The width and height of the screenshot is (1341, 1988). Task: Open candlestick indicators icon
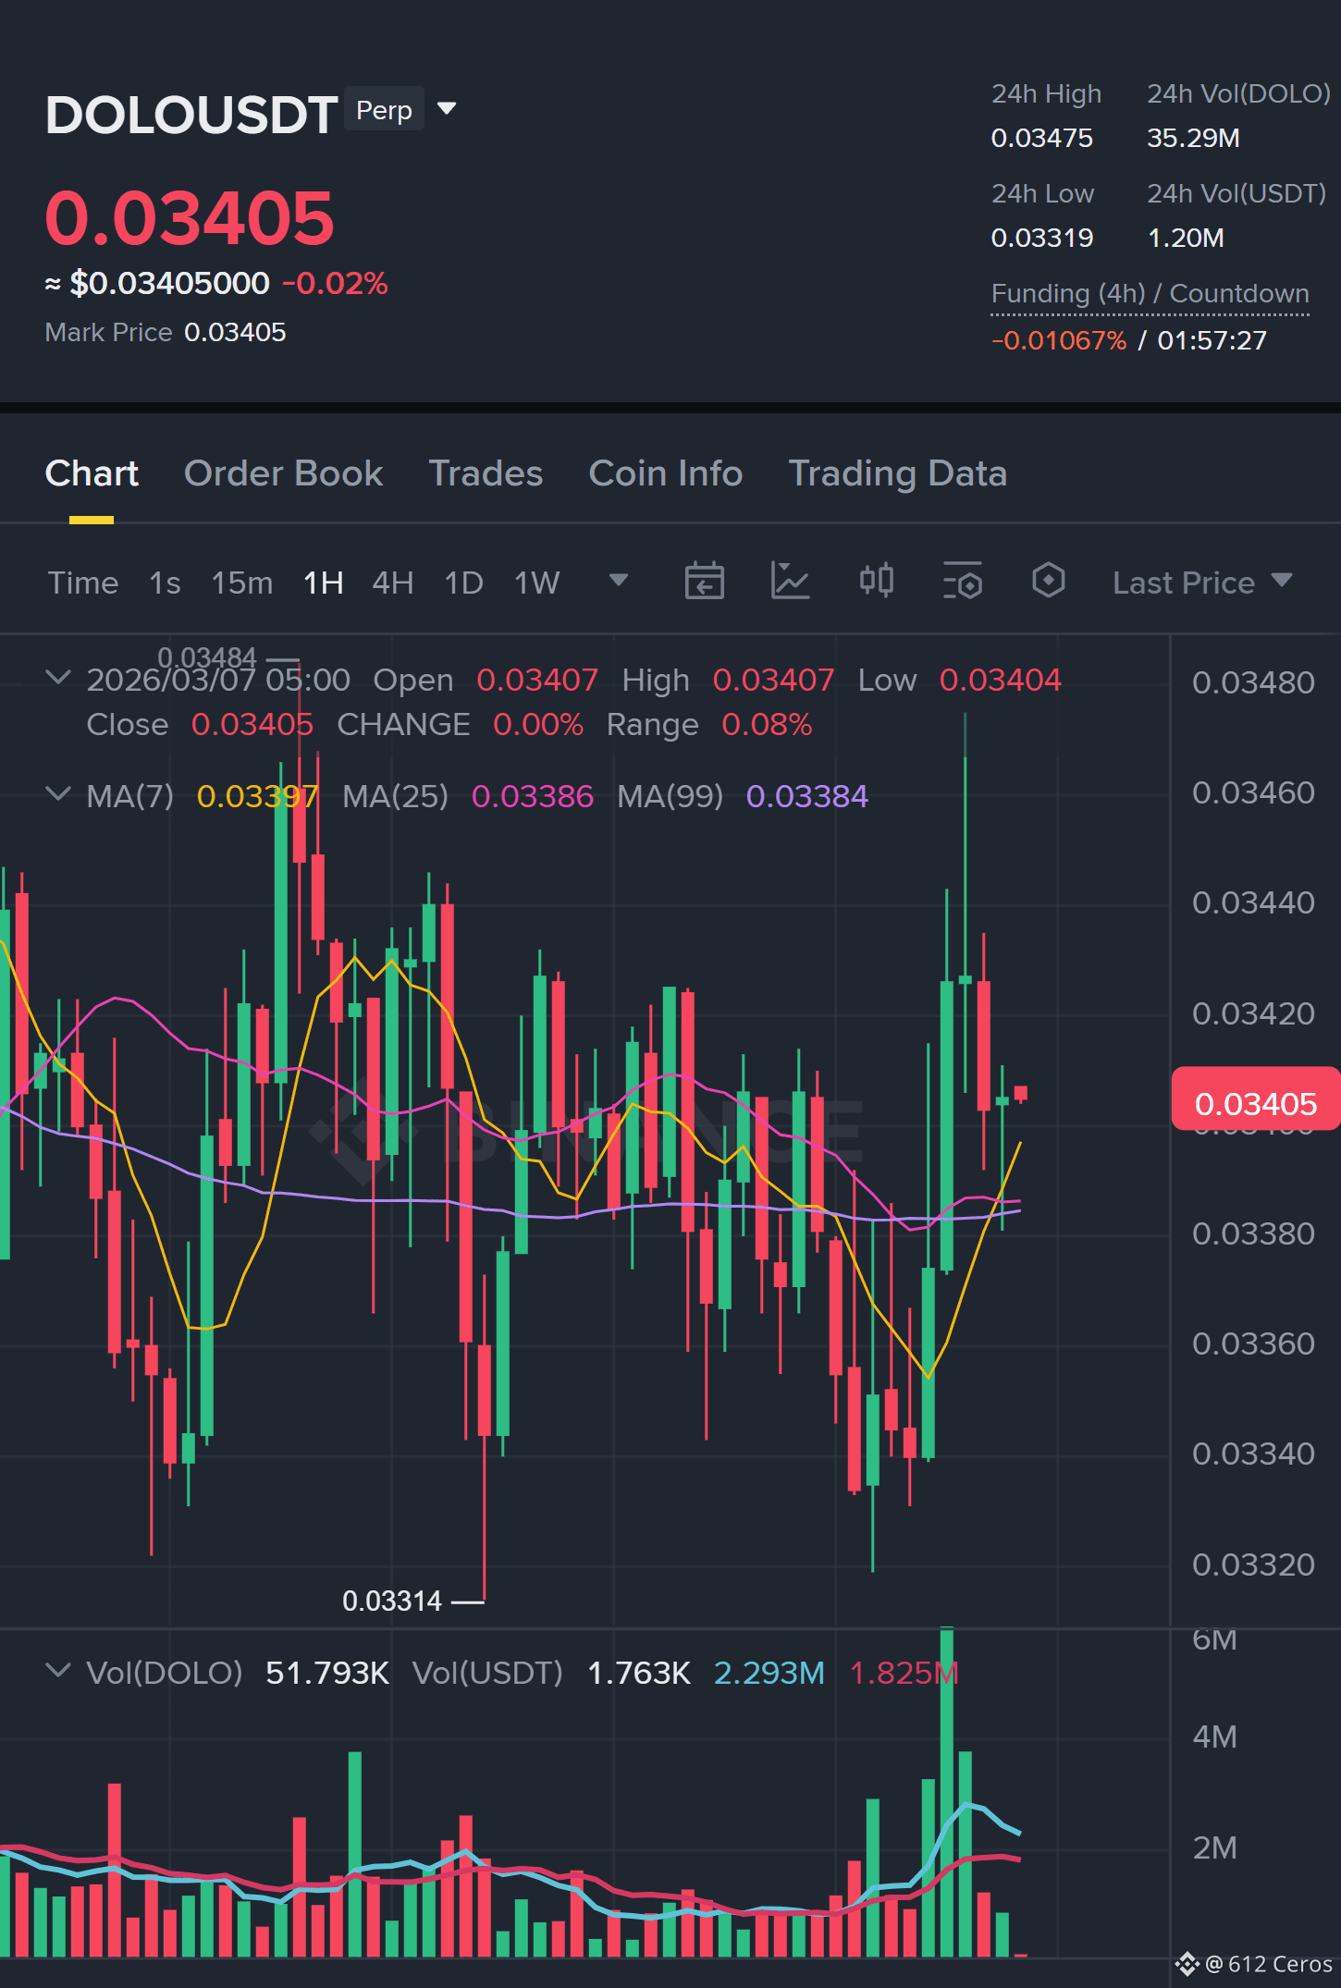coord(876,582)
